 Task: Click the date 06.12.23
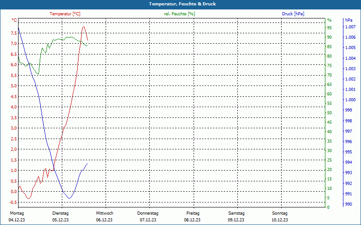(x=104, y=220)
